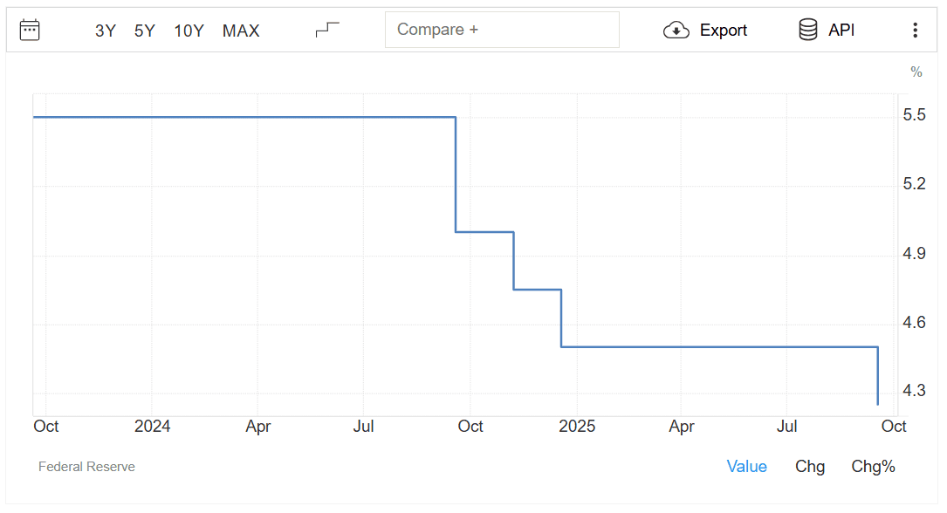Click the API database icon
The image size is (947, 513).
808,30
